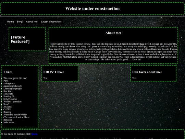185x139 pixels.
Task: Click the 'Fun facts about me:' heading
Action: 147,72
